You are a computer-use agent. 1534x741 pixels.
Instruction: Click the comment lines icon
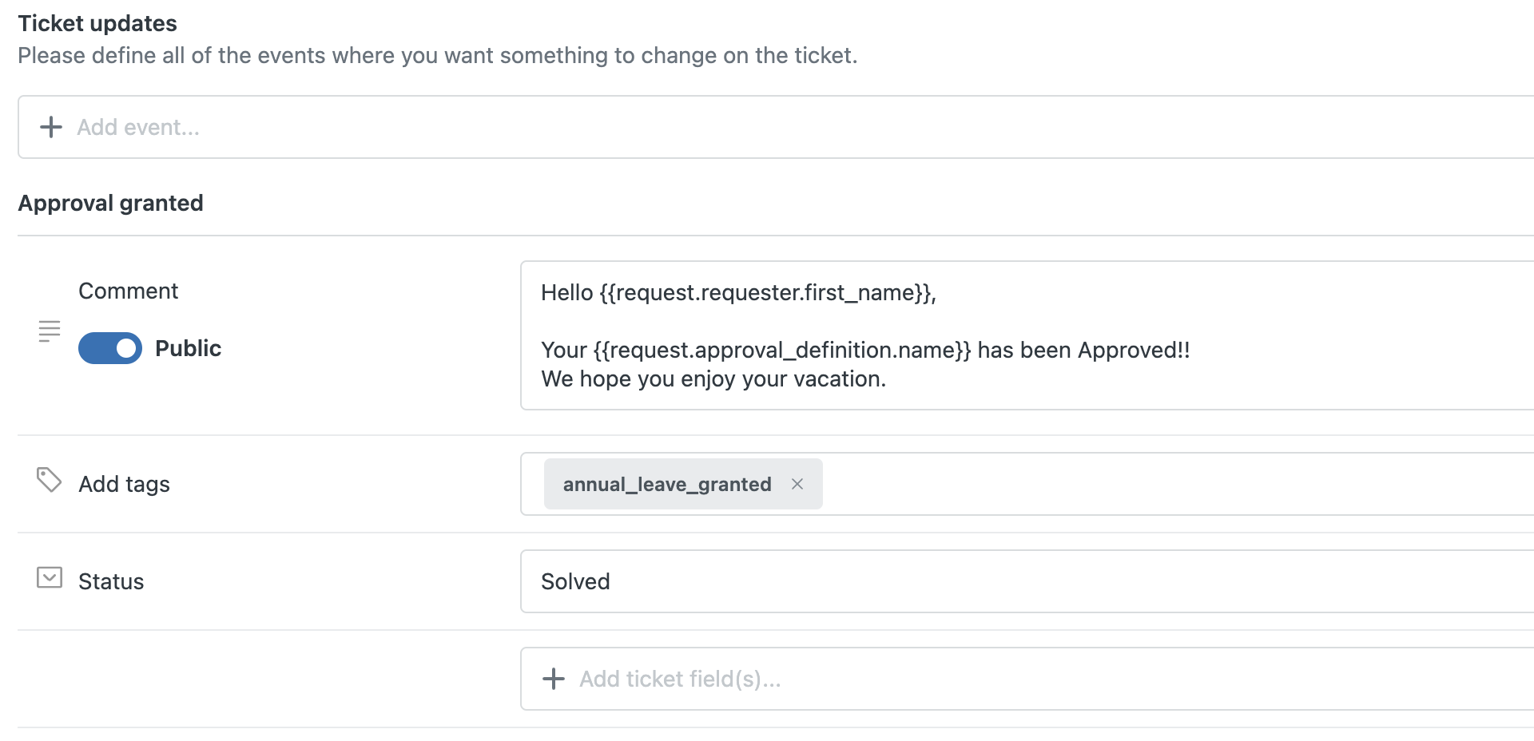pyautogui.click(x=50, y=331)
